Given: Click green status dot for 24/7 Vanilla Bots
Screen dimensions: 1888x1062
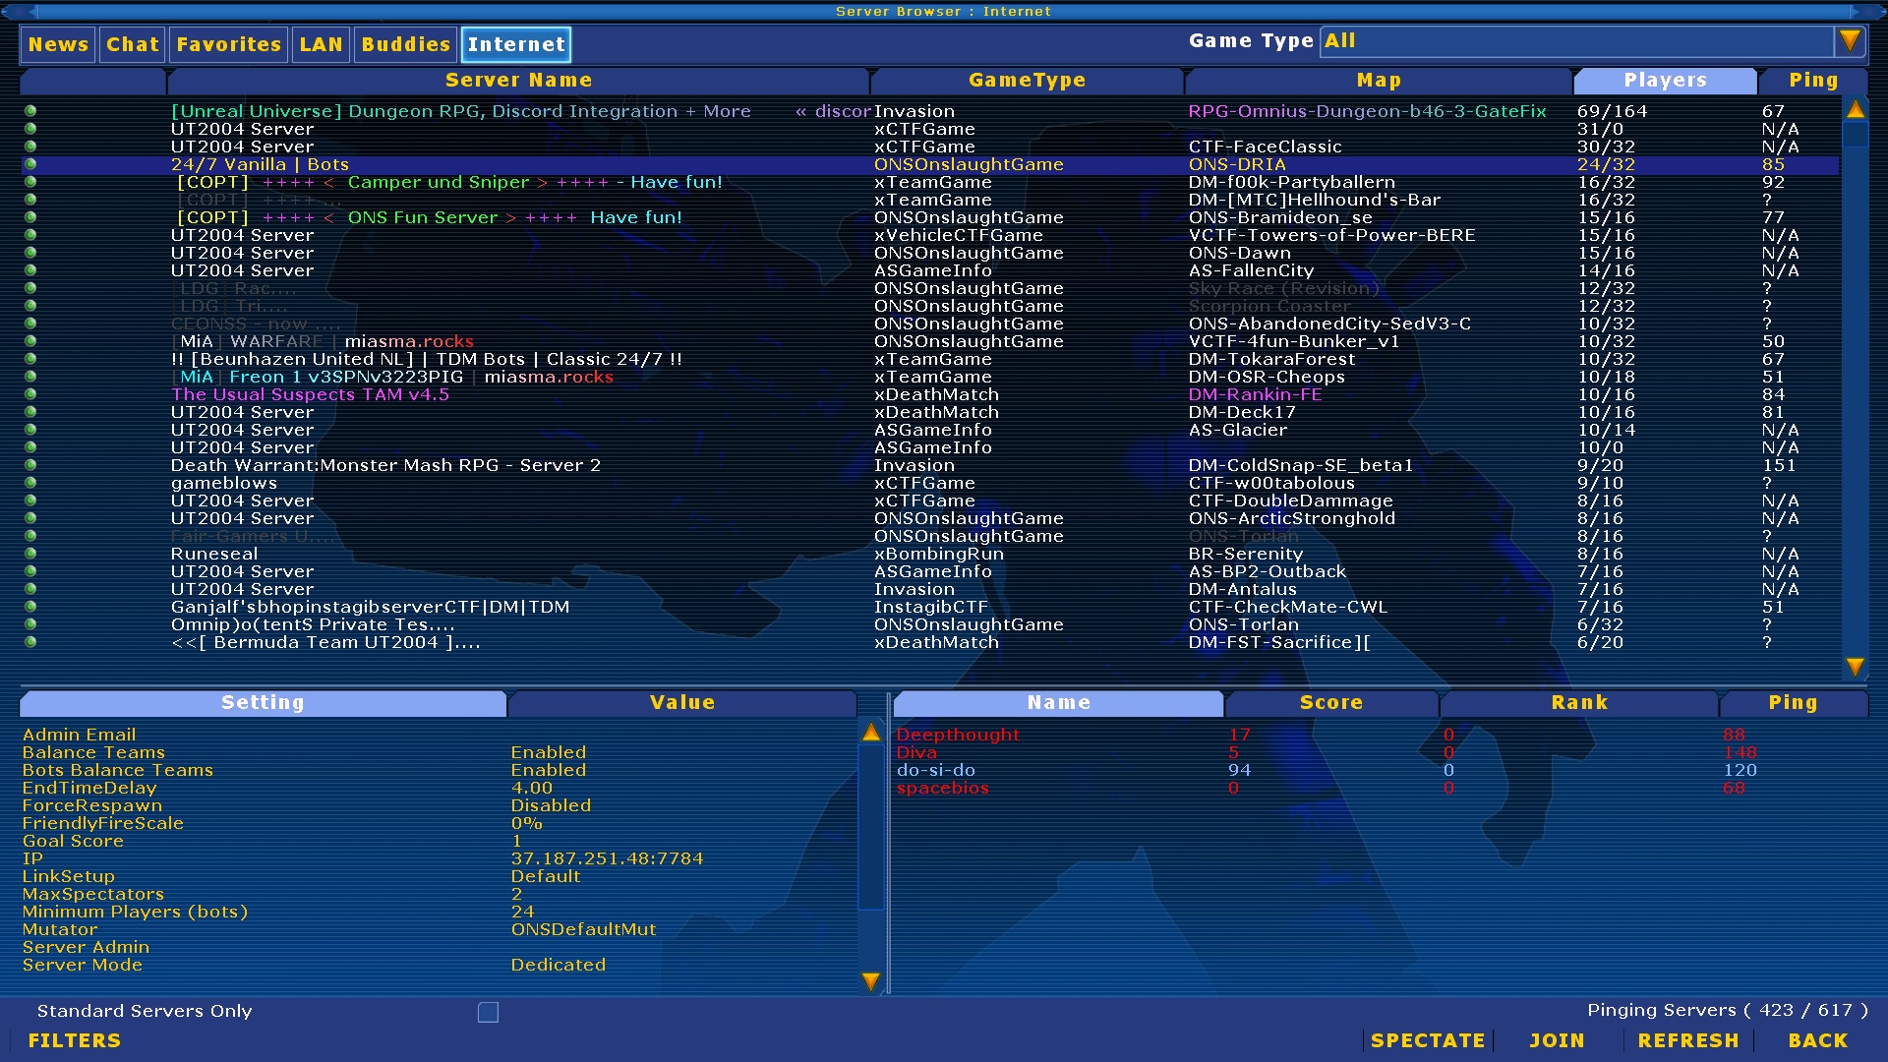Looking at the screenshot, I should pos(30,164).
